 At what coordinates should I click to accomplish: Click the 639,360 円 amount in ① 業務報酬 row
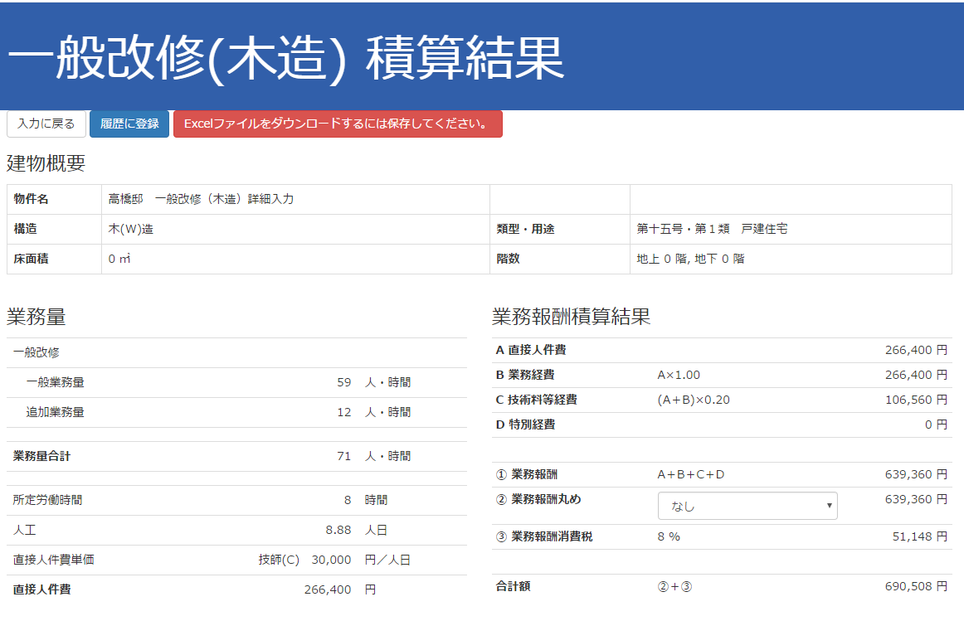(916, 474)
